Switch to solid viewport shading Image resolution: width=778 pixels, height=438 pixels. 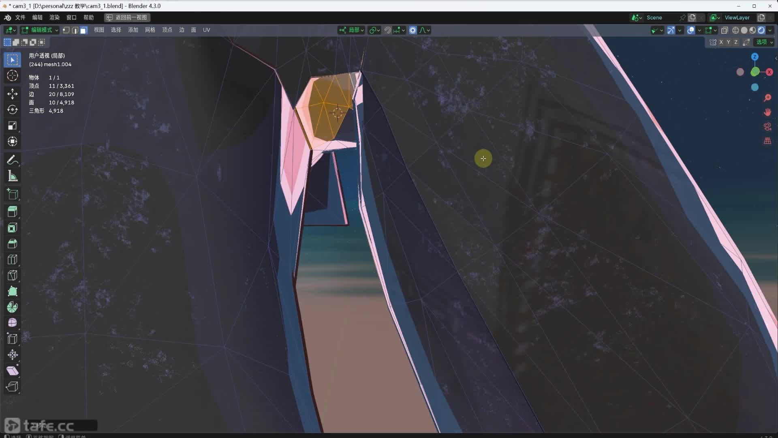744,30
